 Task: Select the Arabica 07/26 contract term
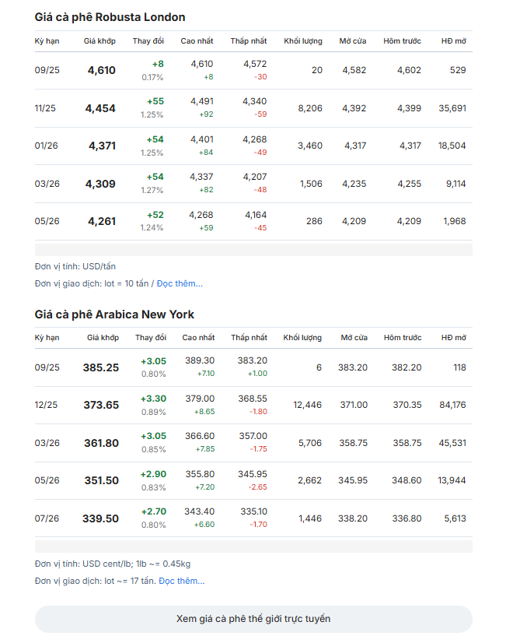47,518
